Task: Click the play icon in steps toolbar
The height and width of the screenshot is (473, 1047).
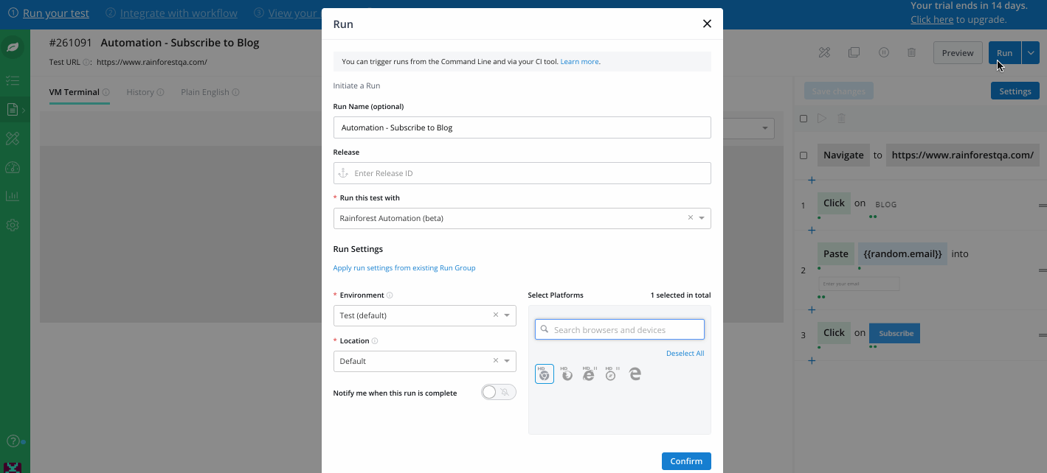Action: [x=822, y=119]
